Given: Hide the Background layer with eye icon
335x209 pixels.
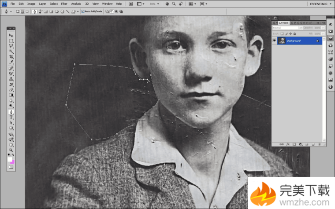Looking at the screenshot, I should 275,40.
